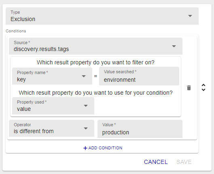Delete the condition with the trash icon
The width and height of the screenshot is (214, 174).
189,88
